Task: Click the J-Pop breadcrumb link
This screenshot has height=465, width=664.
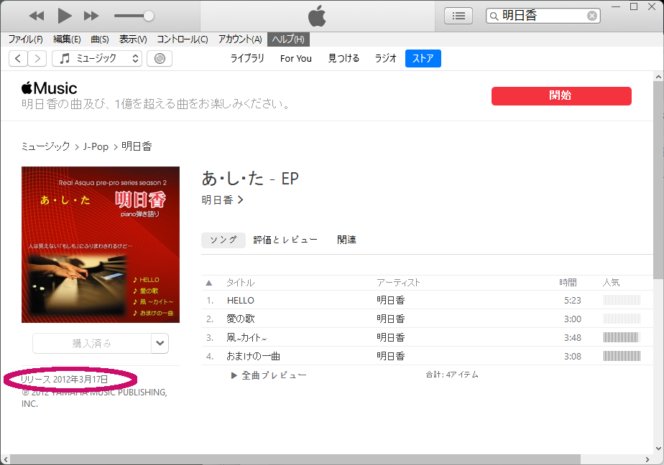Action: (x=96, y=146)
